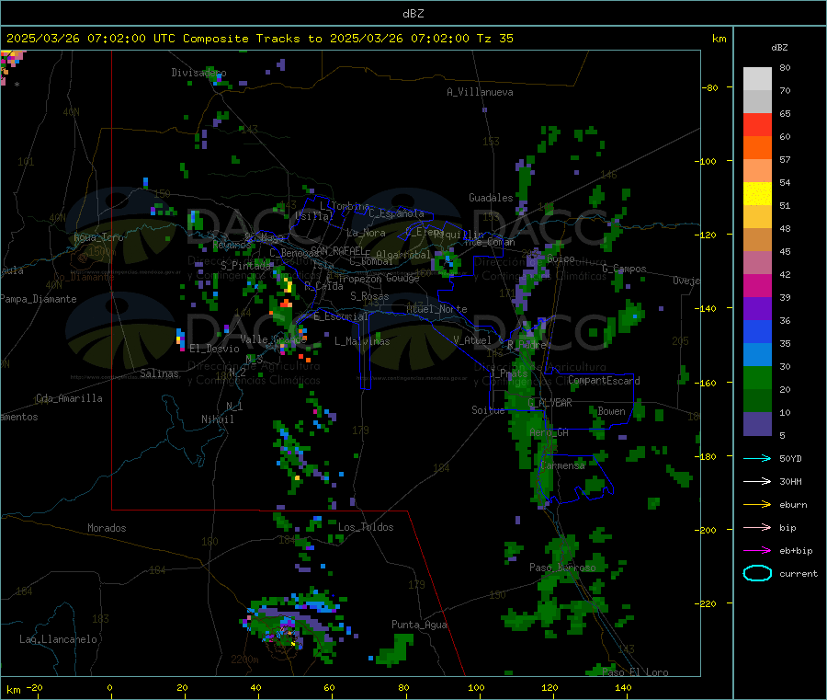Click the 'Cda_Amarilla' map label

coord(69,398)
